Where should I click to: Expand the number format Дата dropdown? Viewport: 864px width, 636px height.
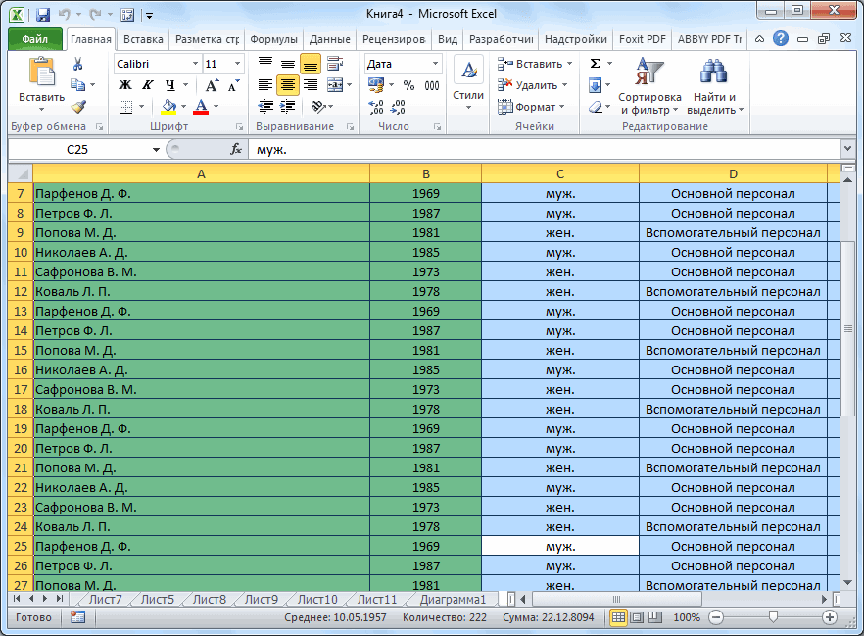(435, 64)
